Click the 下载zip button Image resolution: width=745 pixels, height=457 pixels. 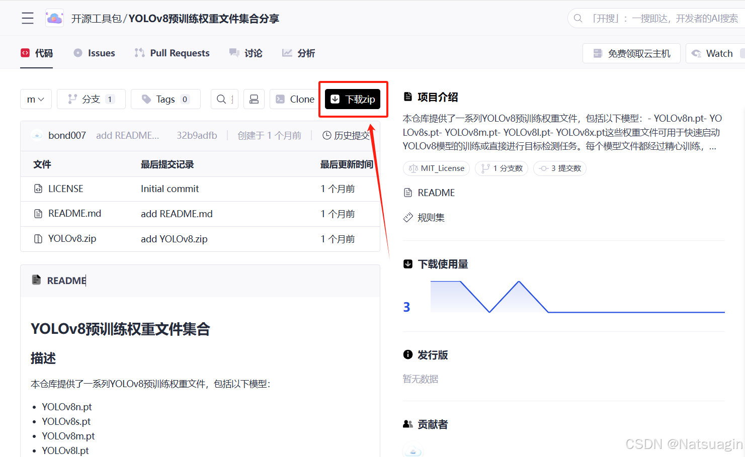tap(353, 99)
